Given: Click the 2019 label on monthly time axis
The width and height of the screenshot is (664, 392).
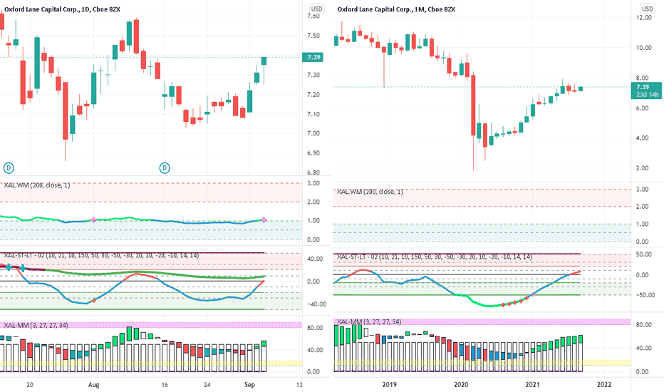Looking at the screenshot, I should point(389,384).
